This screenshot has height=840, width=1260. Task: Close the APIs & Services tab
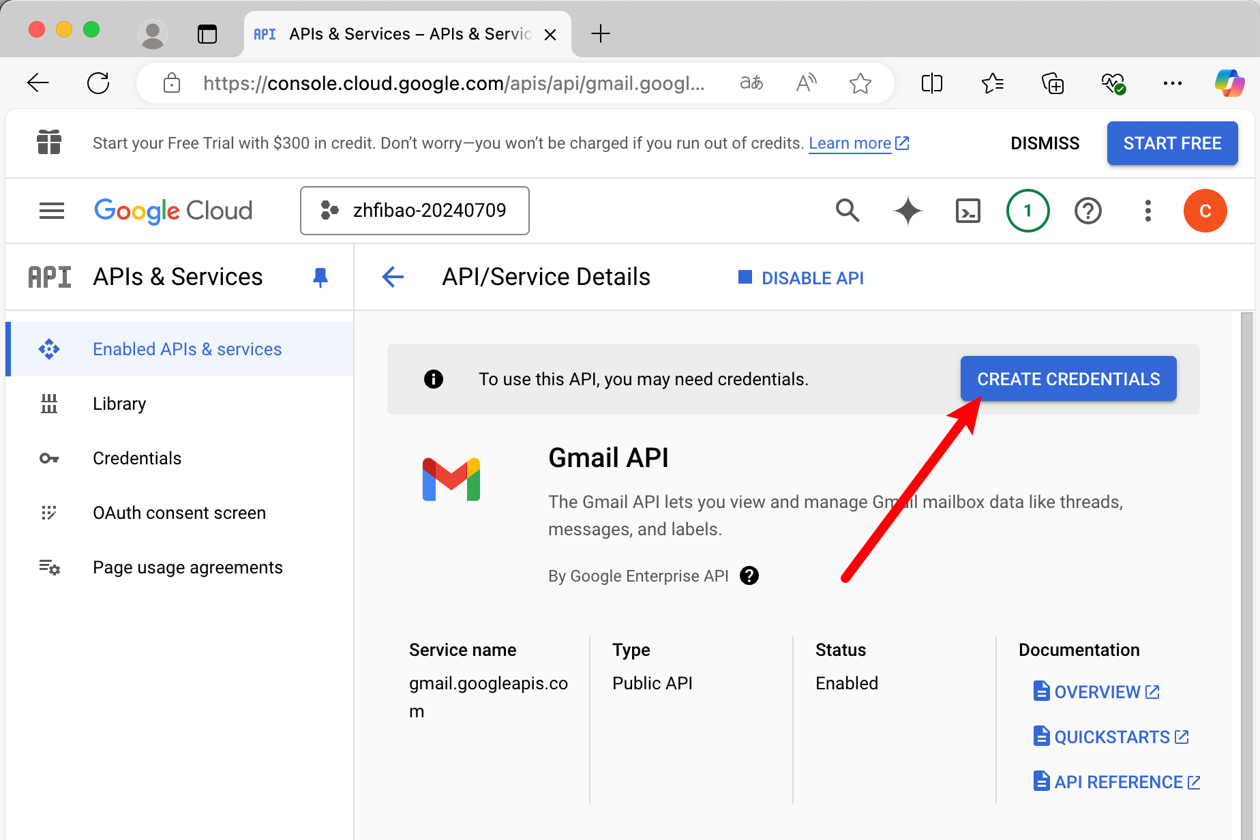[550, 34]
